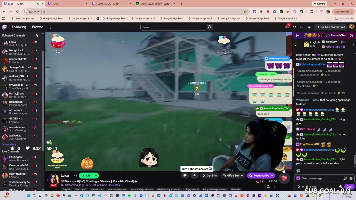
Task: Open the Twitch messages envelope icon
Action: pyautogui.click(x=295, y=27)
